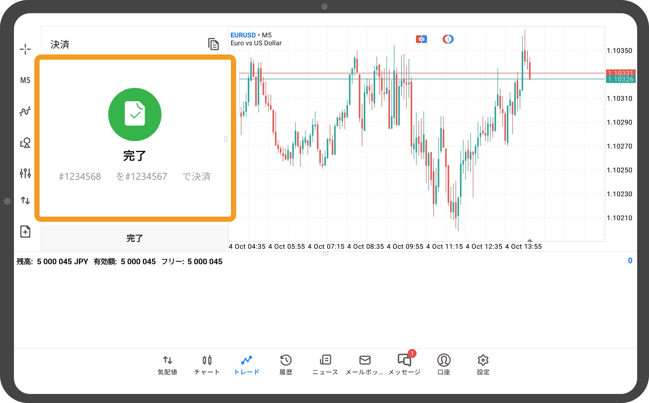
Task: Copy order details via document icon
Action: (x=213, y=44)
